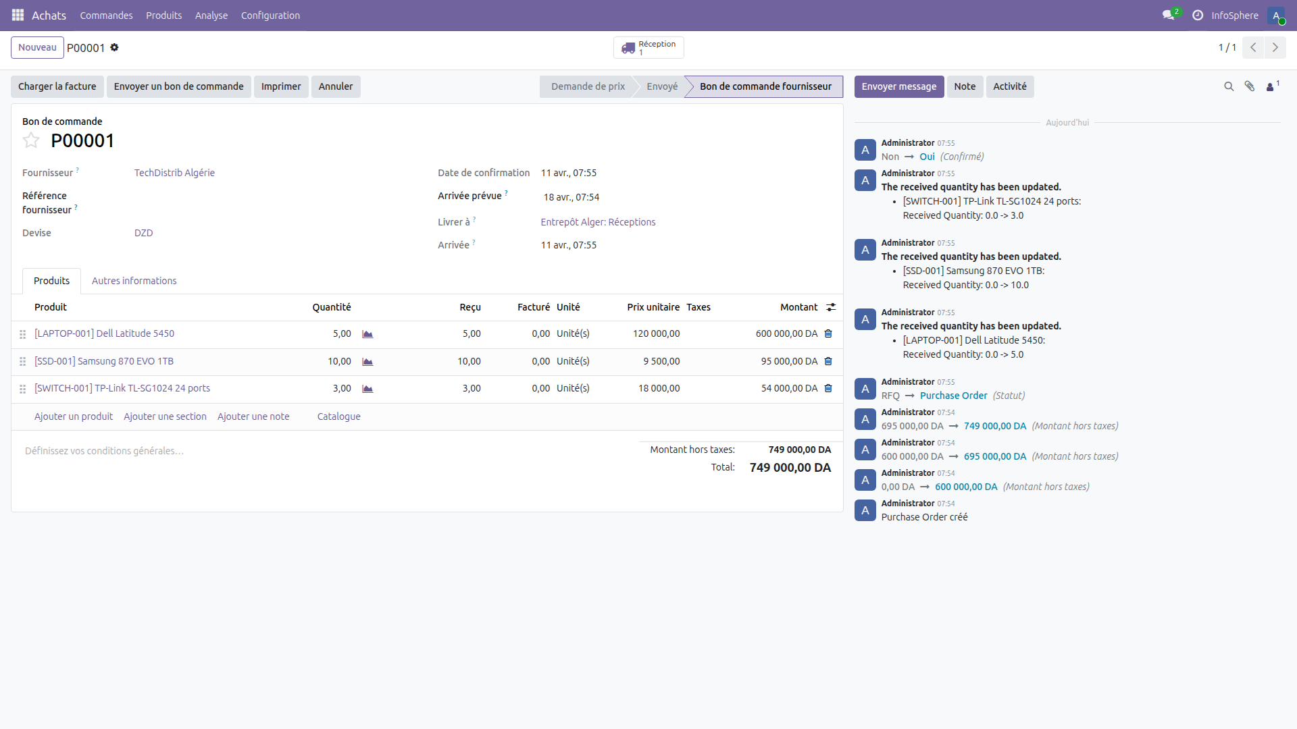This screenshot has height=729, width=1297.
Task: Set status to Demande de prix stage
Action: (587, 86)
